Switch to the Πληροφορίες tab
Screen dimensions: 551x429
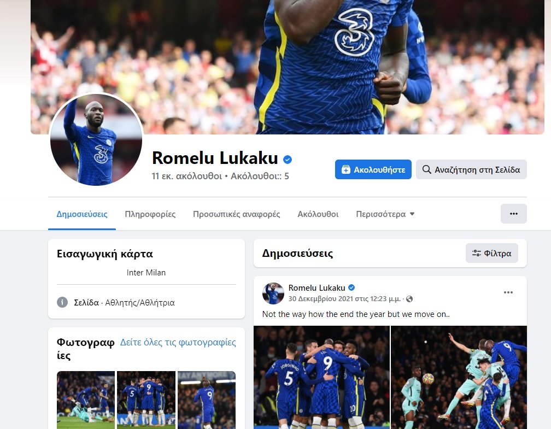click(x=150, y=214)
